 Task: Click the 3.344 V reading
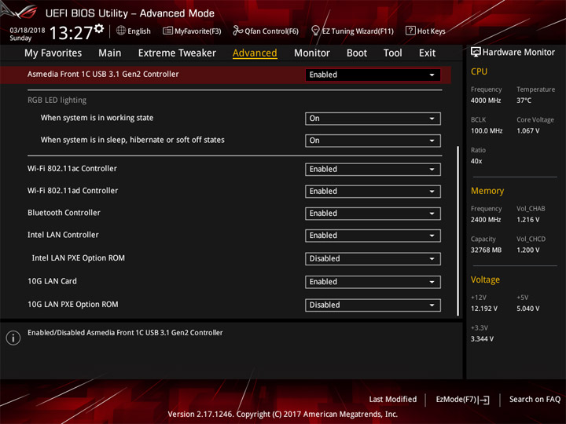(482, 339)
